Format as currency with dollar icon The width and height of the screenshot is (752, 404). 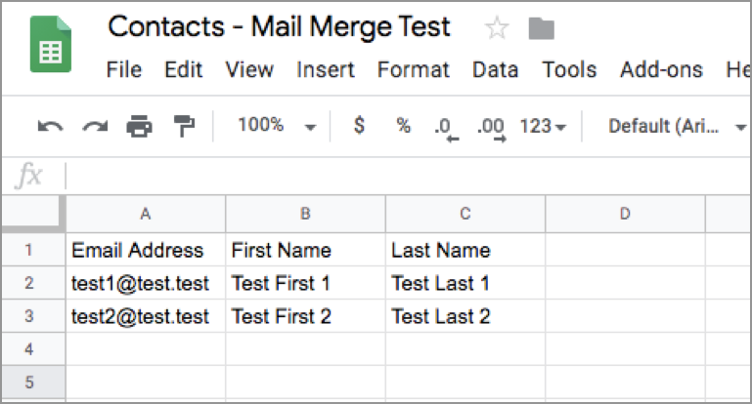pos(359,126)
